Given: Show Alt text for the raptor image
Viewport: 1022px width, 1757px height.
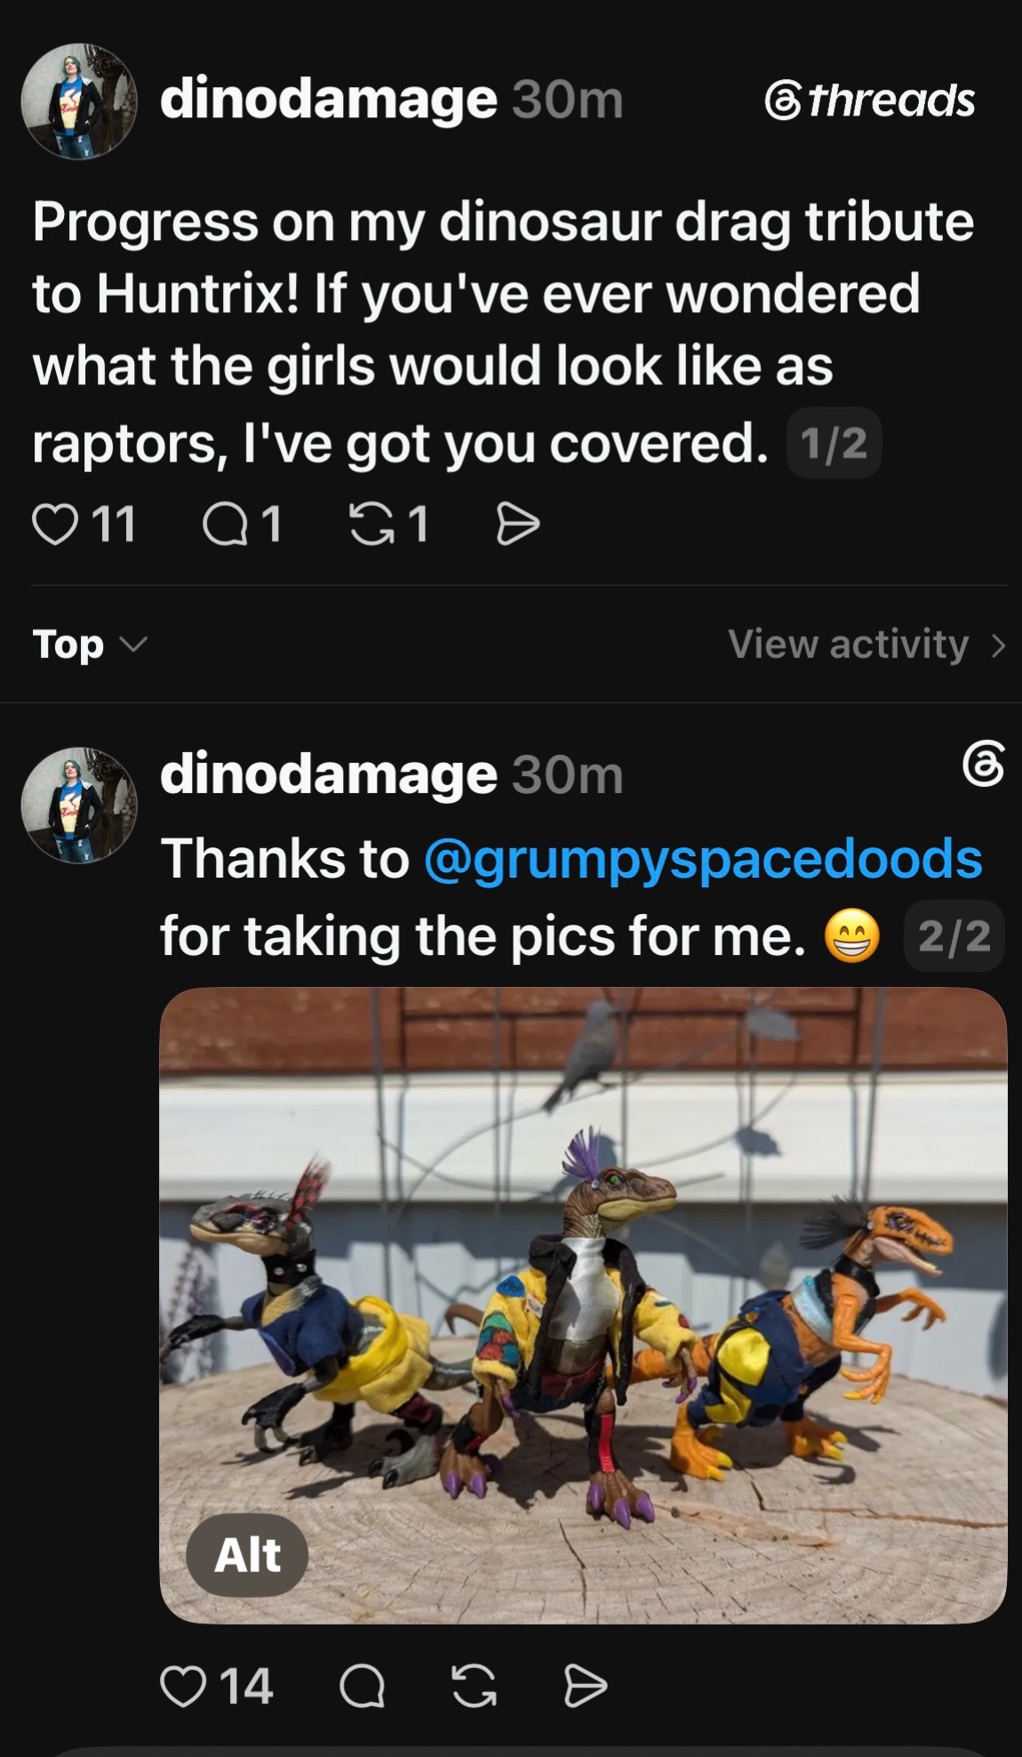Looking at the screenshot, I should [x=247, y=1554].
